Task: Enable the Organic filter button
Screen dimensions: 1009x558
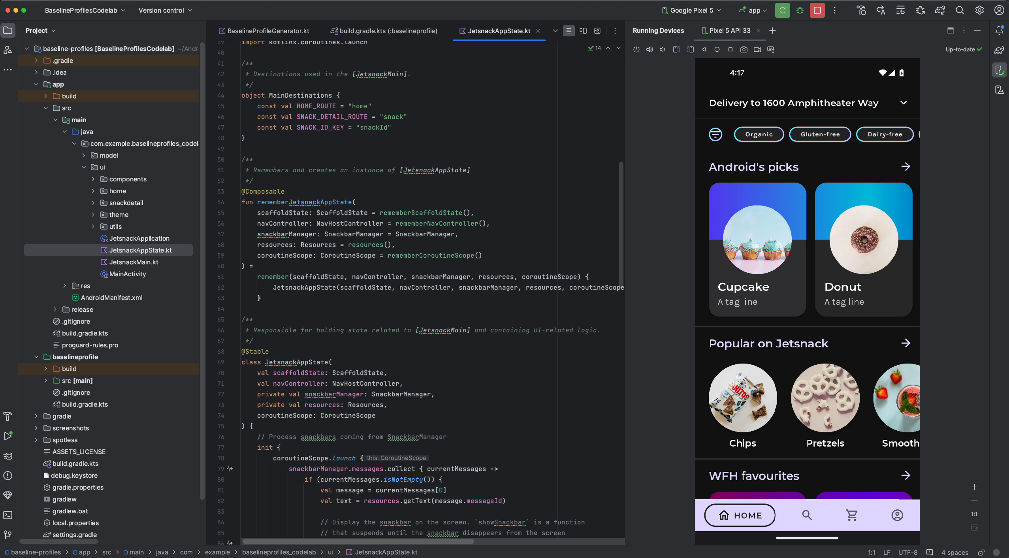Action: click(758, 134)
